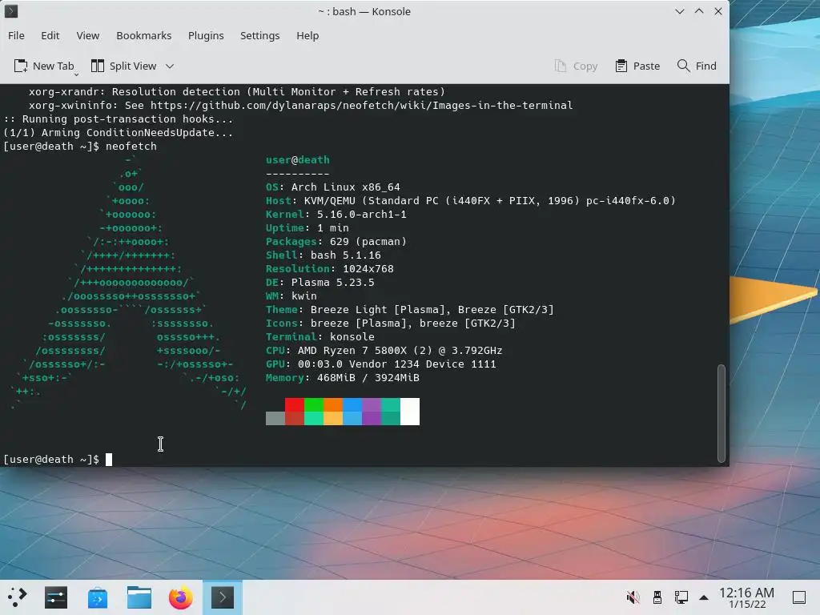Click the terminal value 'konsole'
Screen dimensions: 820x615
pyautogui.click(x=352, y=337)
